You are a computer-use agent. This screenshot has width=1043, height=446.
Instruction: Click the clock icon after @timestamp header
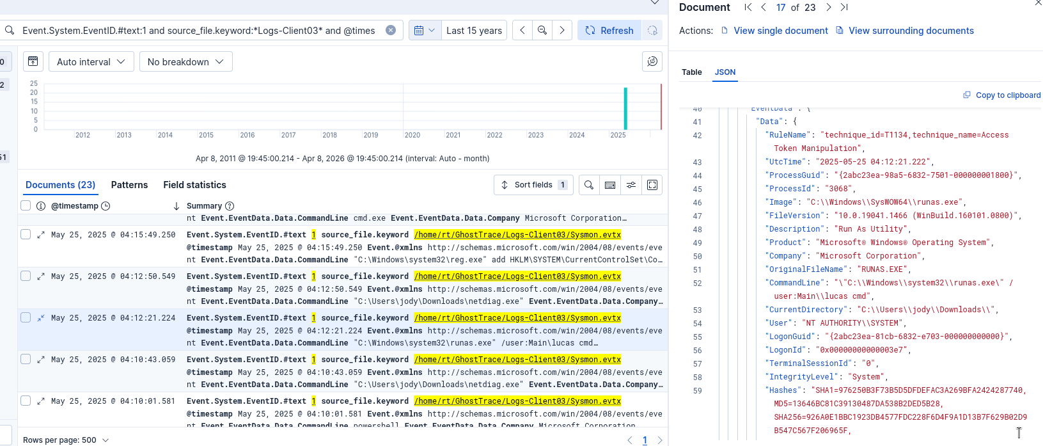click(x=106, y=206)
